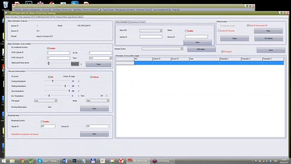Save the Broadcast temp settings

point(94,134)
